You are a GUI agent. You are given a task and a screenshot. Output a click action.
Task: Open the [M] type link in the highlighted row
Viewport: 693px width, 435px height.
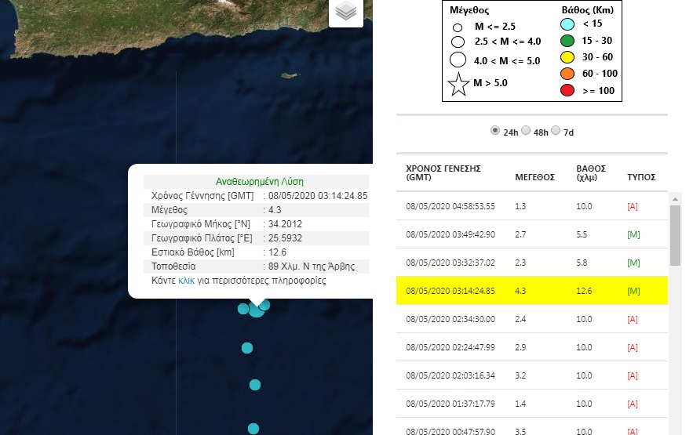(x=633, y=292)
